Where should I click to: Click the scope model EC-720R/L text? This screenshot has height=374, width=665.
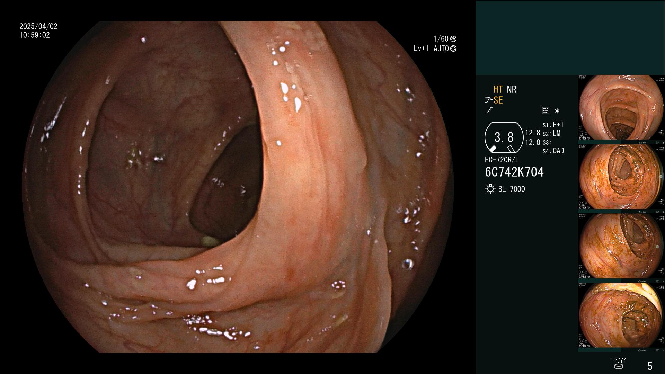click(x=502, y=160)
